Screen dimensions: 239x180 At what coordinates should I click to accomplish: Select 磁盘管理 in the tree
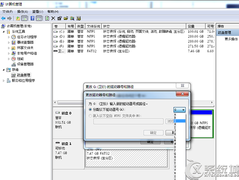pyautogui.click(x=24, y=75)
